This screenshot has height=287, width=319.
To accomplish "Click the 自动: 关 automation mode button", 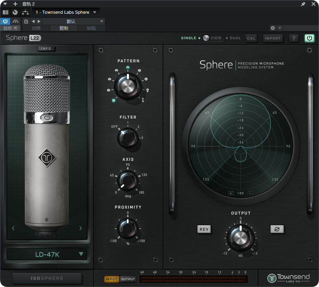I will [10, 28].
